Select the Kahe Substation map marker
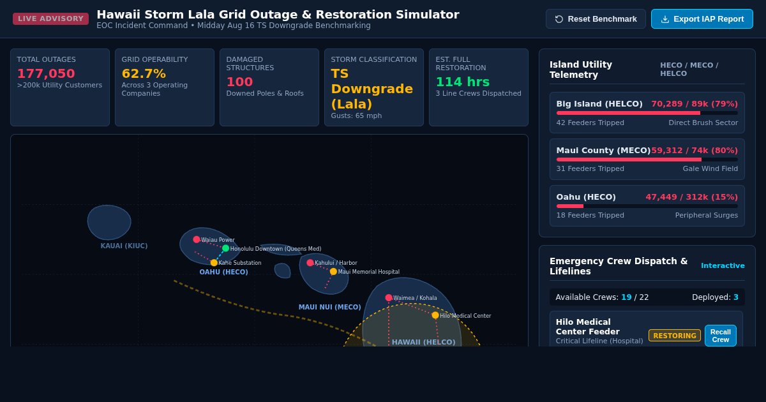 click(x=214, y=263)
